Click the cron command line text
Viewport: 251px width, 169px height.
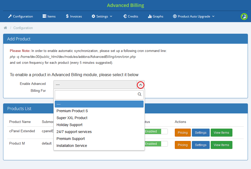click(73, 57)
